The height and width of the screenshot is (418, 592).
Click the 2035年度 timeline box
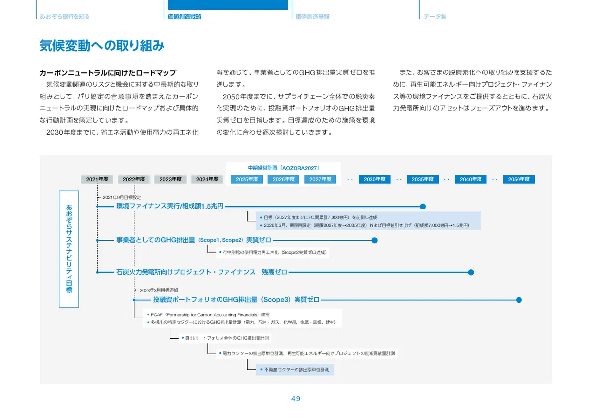pos(423,179)
